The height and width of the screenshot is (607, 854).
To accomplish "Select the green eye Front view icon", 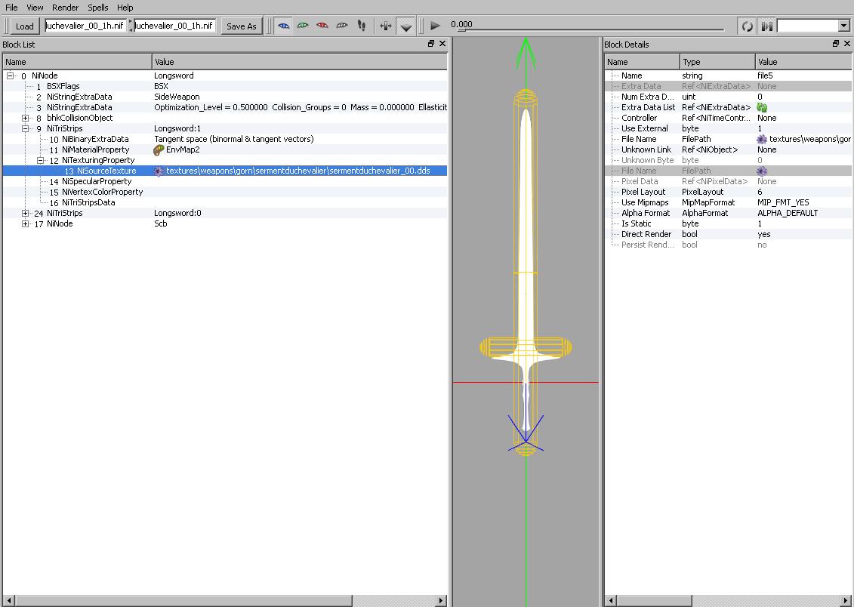I will (303, 26).
